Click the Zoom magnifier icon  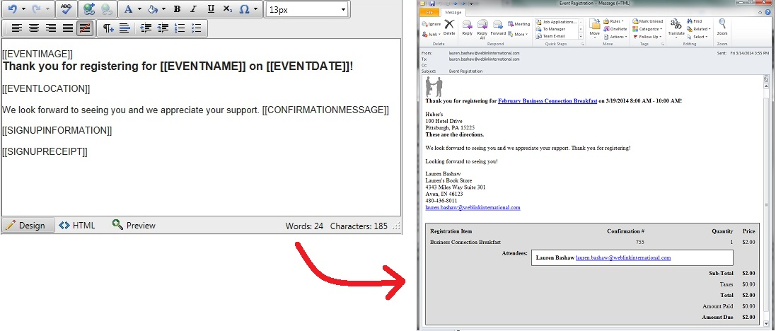tap(722, 27)
